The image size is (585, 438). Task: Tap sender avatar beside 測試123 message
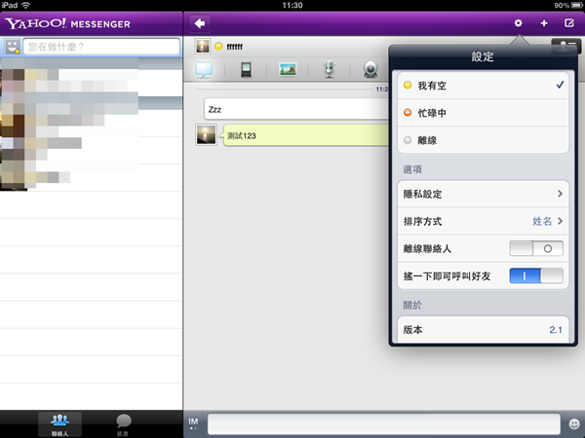[207, 135]
